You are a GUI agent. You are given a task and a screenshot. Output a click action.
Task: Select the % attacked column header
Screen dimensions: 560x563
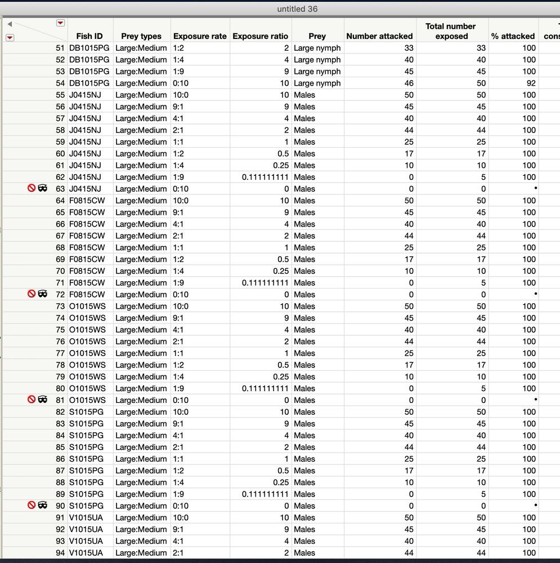point(513,36)
